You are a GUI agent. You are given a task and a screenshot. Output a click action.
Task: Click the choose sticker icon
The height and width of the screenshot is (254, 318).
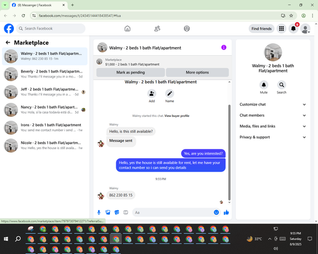pyautogui.click(x=117, y=212)
